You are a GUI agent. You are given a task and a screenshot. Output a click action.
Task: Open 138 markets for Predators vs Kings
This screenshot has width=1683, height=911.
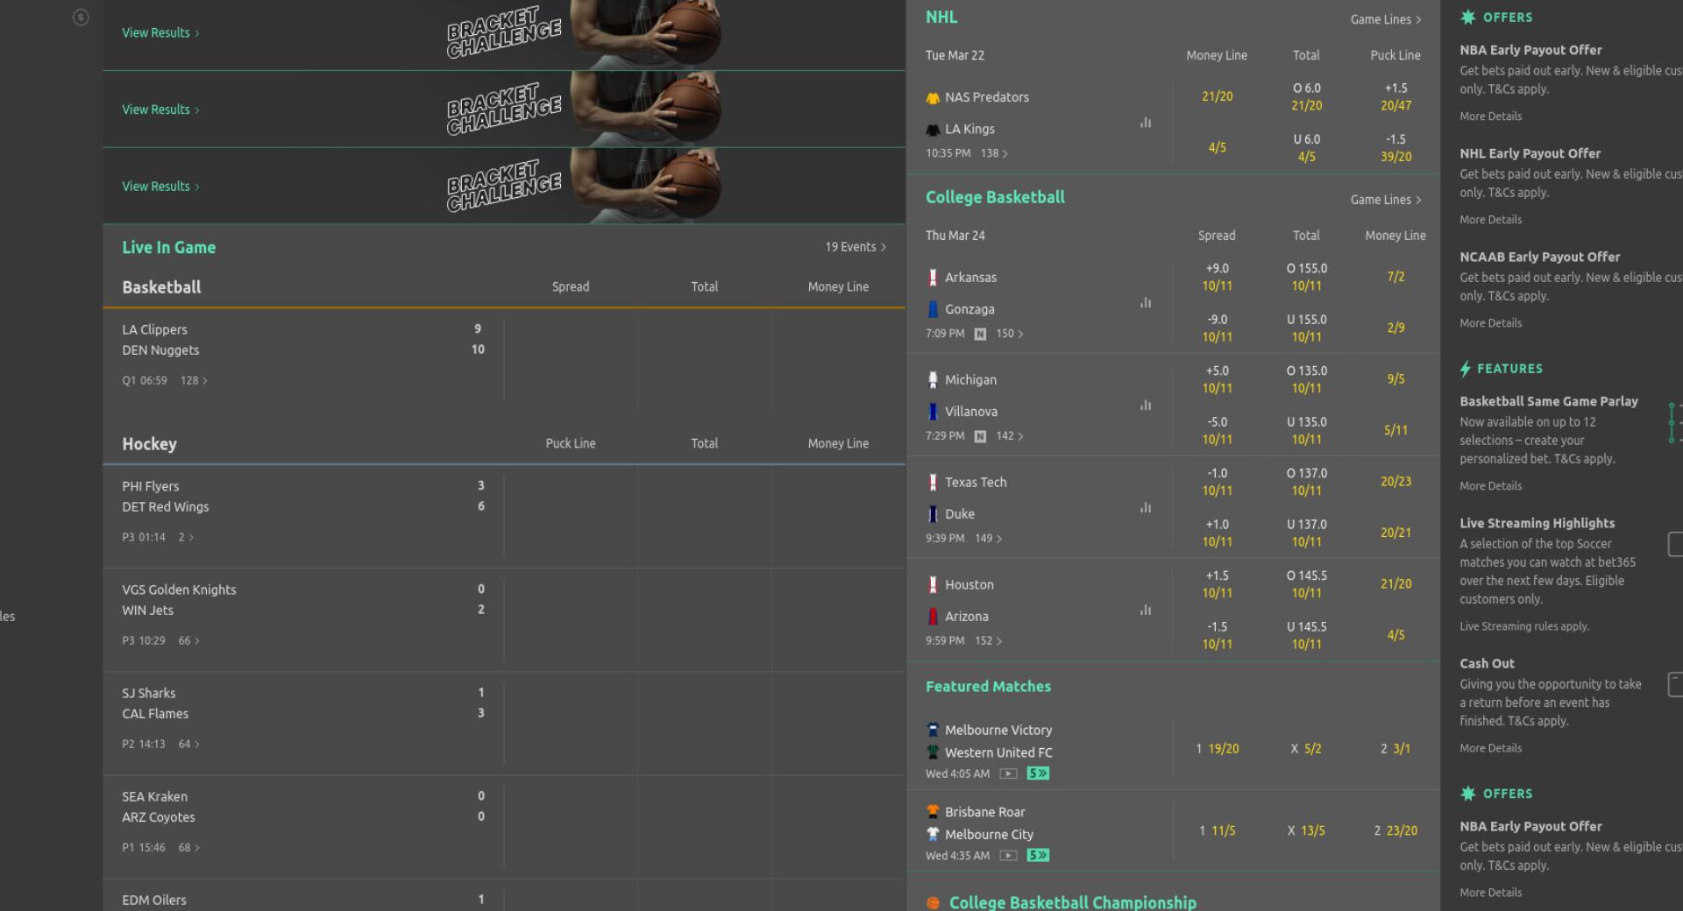click(x=994, y=153)
